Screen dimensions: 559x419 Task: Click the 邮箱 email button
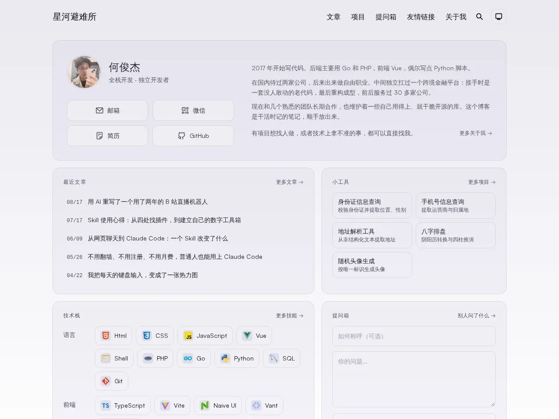tap(107, 110)
